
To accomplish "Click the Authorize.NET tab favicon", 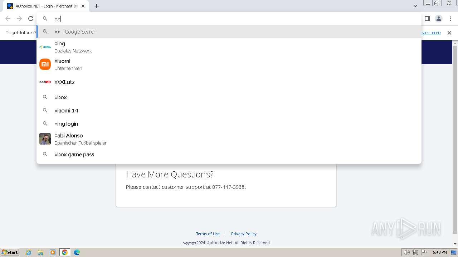I will click(10, 6).
